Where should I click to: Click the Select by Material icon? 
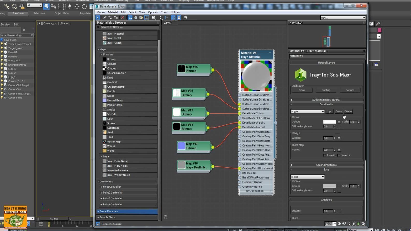pyautogui.click(x=186, y=18)
